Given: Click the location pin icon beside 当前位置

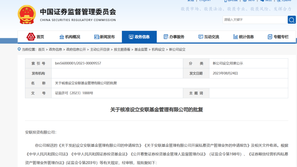Looking at the screenshot, I should click(x=19, y=49).
